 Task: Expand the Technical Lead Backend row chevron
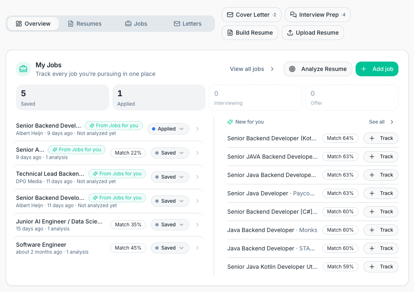197,177
